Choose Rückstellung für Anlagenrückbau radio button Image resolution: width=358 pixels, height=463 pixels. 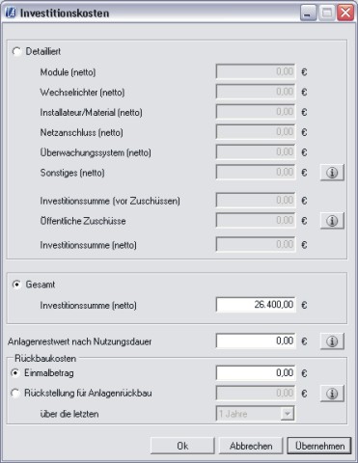click(x=15, y=393)
